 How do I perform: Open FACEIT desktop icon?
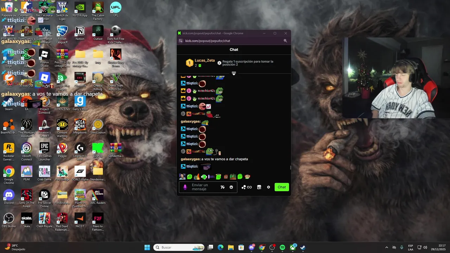[80, 221]
